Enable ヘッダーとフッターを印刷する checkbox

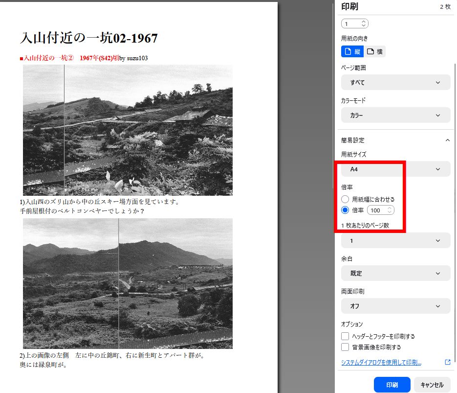(345, 336)
